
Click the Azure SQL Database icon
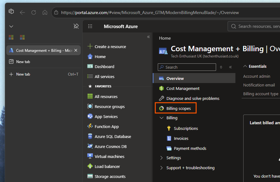point(90,136)
